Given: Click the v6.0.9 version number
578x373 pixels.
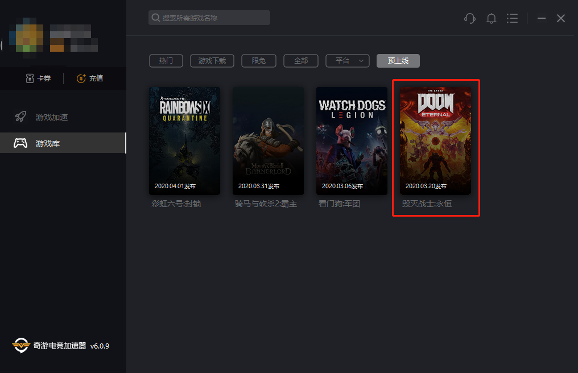Looking at the screenshot, I should pyautogui.click(x=100, y=346).
